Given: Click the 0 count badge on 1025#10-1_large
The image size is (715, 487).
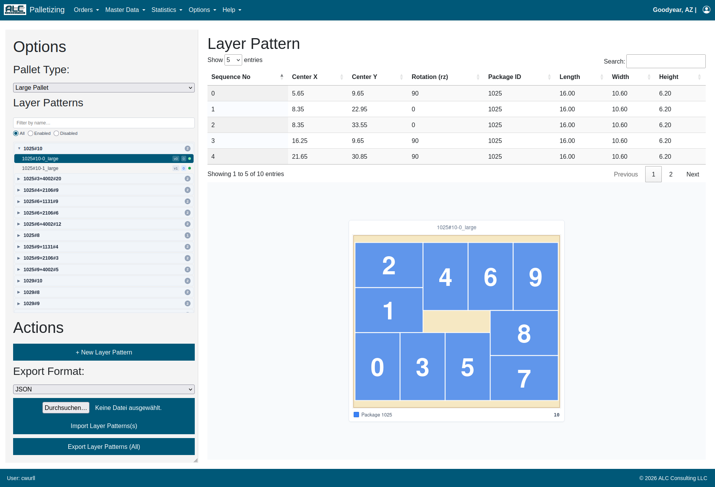Looking at the screenshot, I should coord(184,168).
